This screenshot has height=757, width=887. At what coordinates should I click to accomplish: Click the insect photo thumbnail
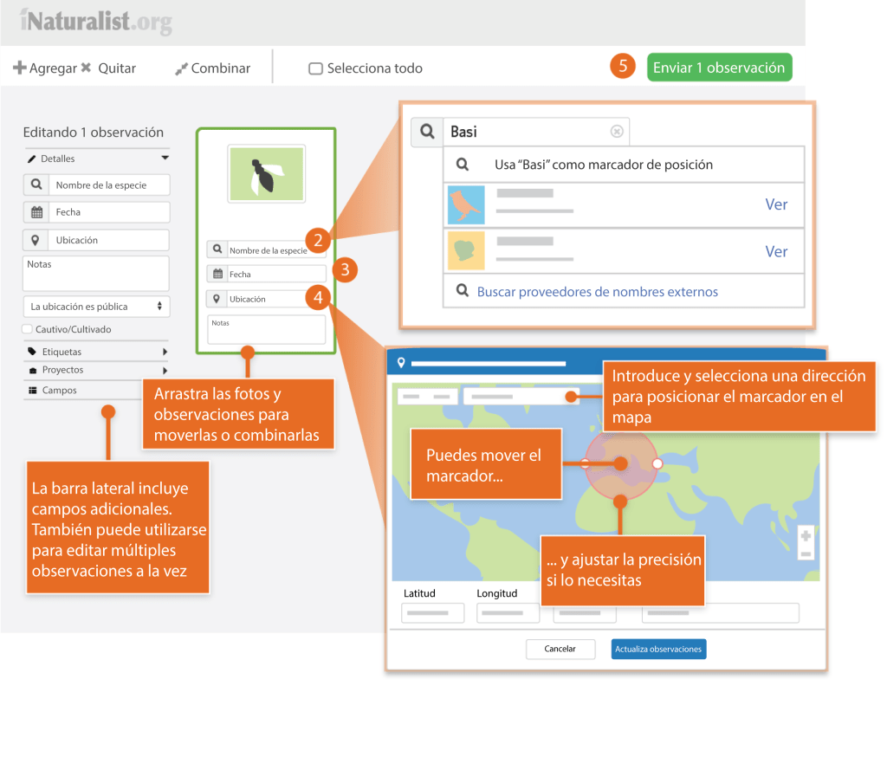(x=266, y=174)
